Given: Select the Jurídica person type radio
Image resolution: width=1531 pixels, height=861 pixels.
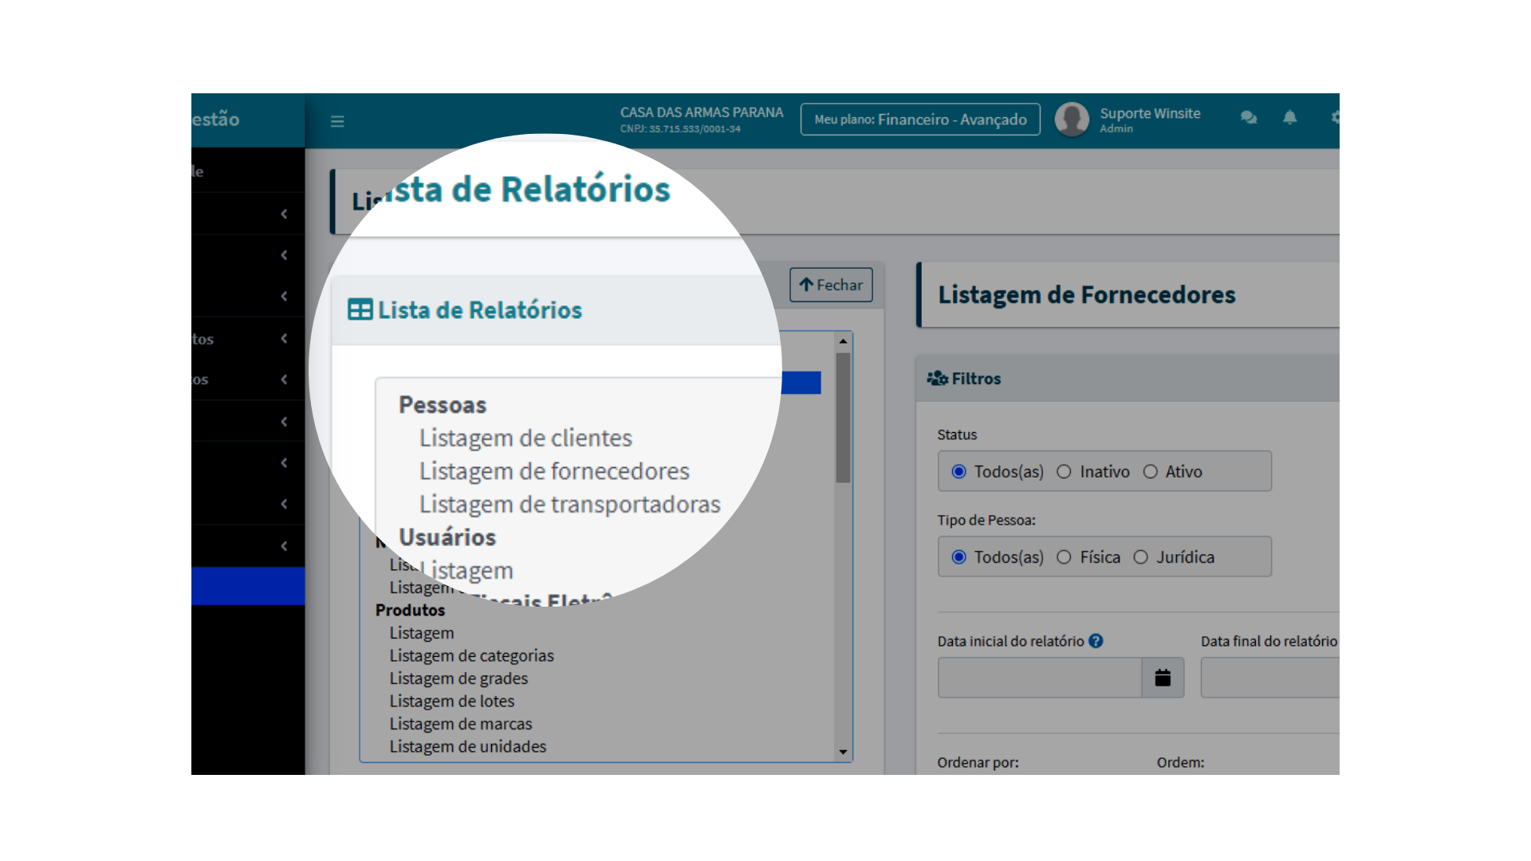Looking at the screenshot, I should click(1141, 557).
